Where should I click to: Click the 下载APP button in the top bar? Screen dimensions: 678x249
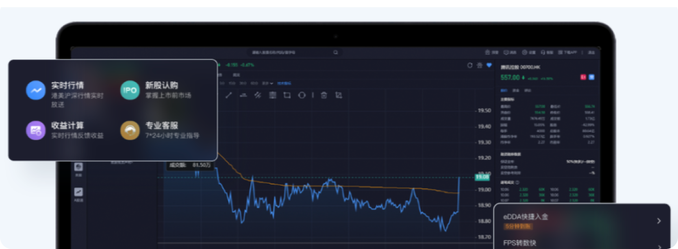(x=568, y=52)
